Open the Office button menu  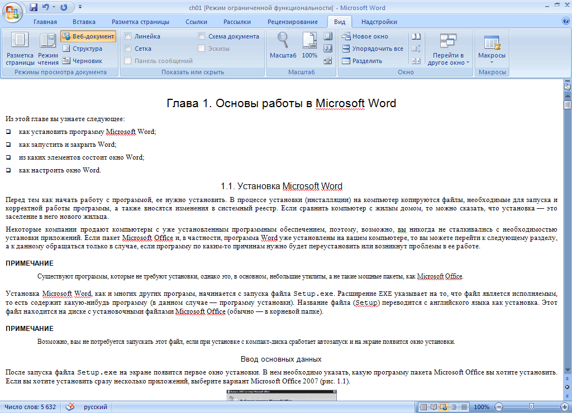click(x=12, y=12)
